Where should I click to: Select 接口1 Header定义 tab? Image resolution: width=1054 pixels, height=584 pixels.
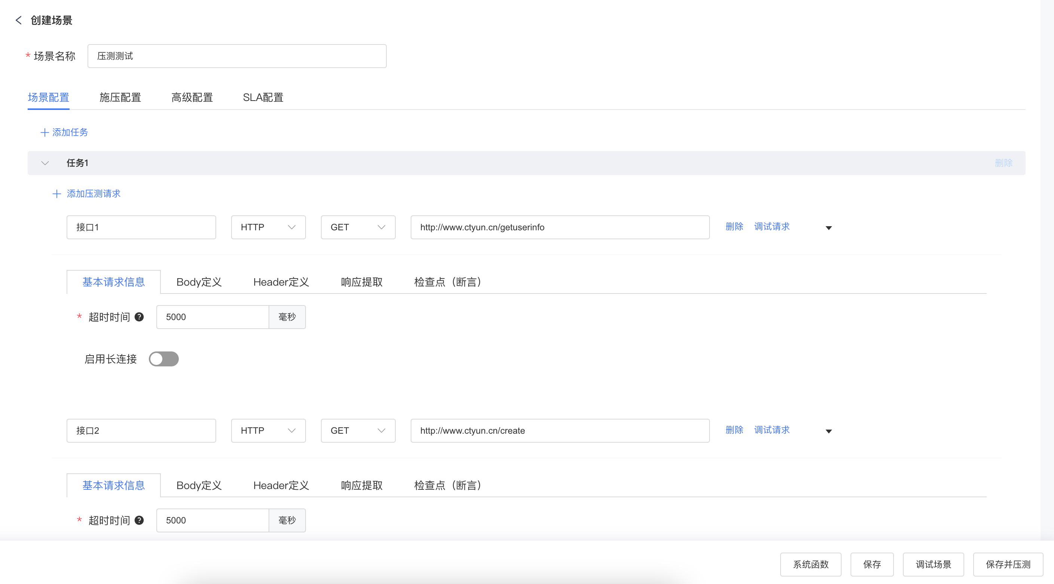pyautogui.click(x=281, y=282)
